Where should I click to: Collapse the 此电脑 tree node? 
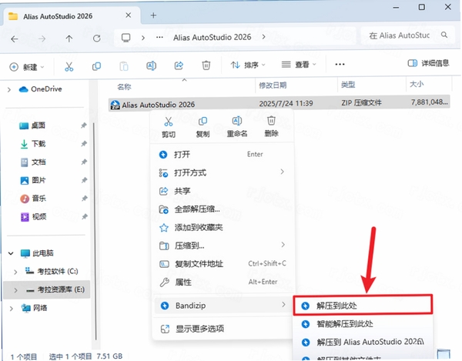tap(11, 253)
